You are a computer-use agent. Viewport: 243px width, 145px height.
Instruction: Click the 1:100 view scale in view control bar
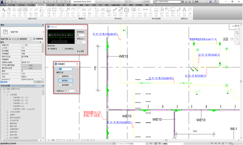pyautogui.click(x=51, y=140)
